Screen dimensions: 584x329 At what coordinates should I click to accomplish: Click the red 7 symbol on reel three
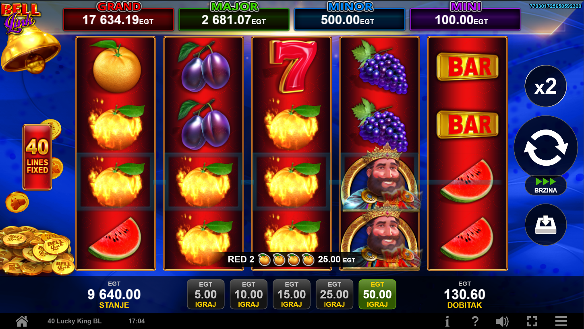tap(291, 67)
